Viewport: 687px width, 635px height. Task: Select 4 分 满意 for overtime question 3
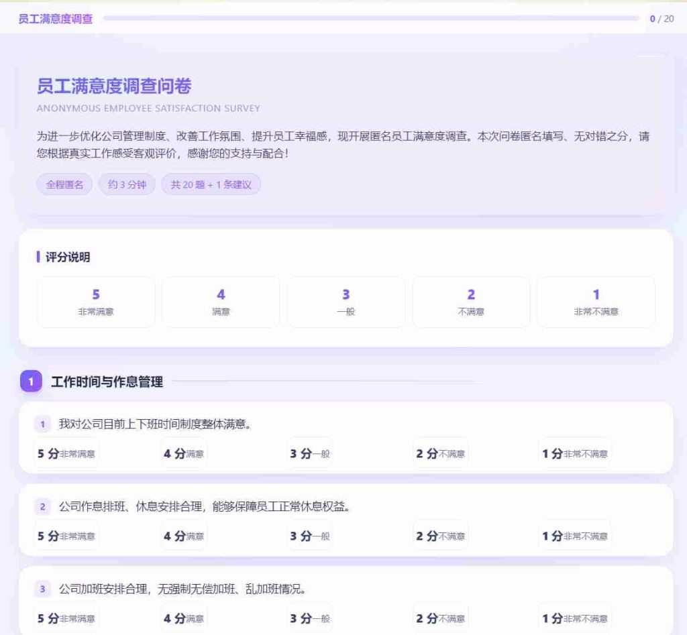pos(184,618)
